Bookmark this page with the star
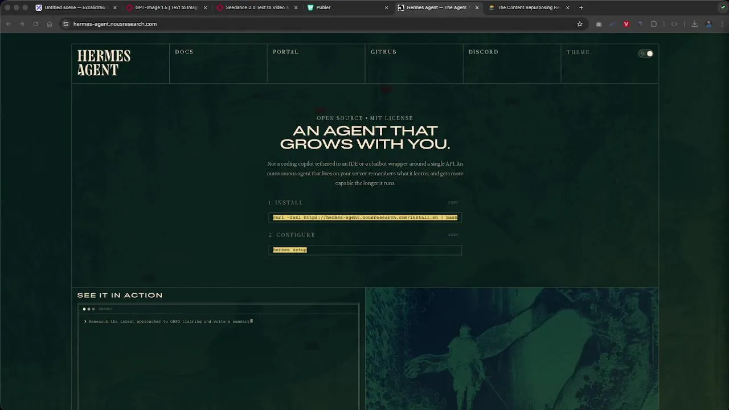729x410 pixels. 580,24
